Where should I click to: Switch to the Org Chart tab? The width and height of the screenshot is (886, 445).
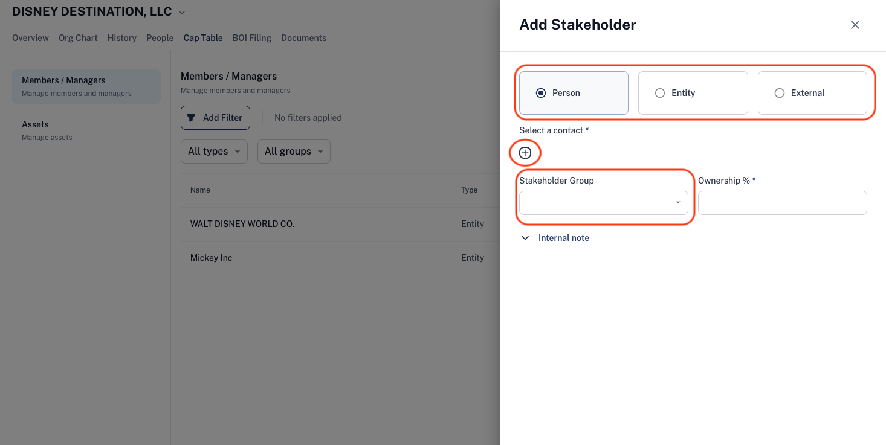[x=78, y=38]
